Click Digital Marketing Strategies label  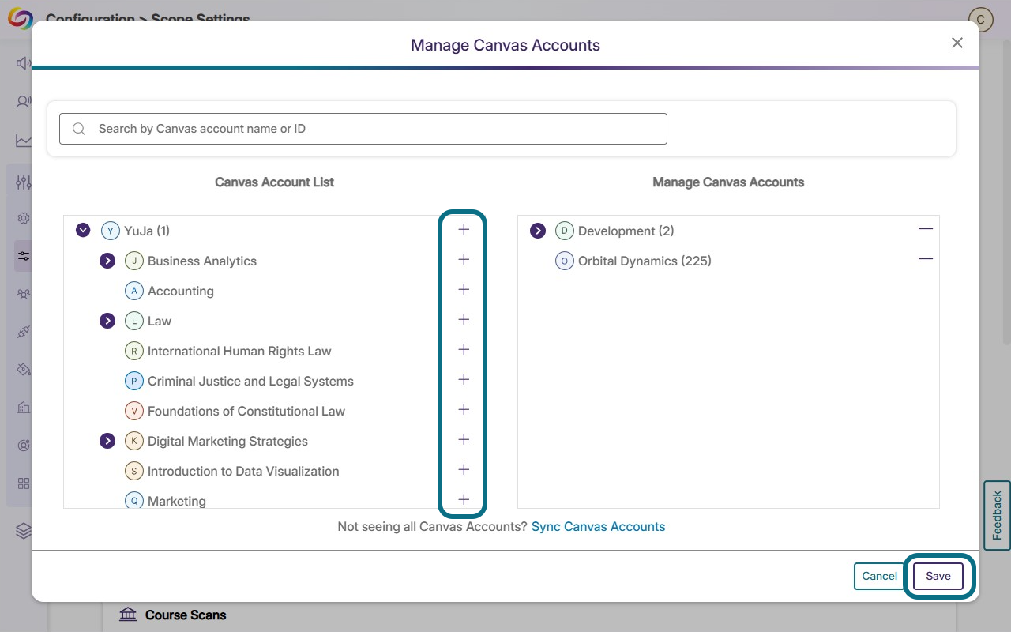tap(227, 441)
